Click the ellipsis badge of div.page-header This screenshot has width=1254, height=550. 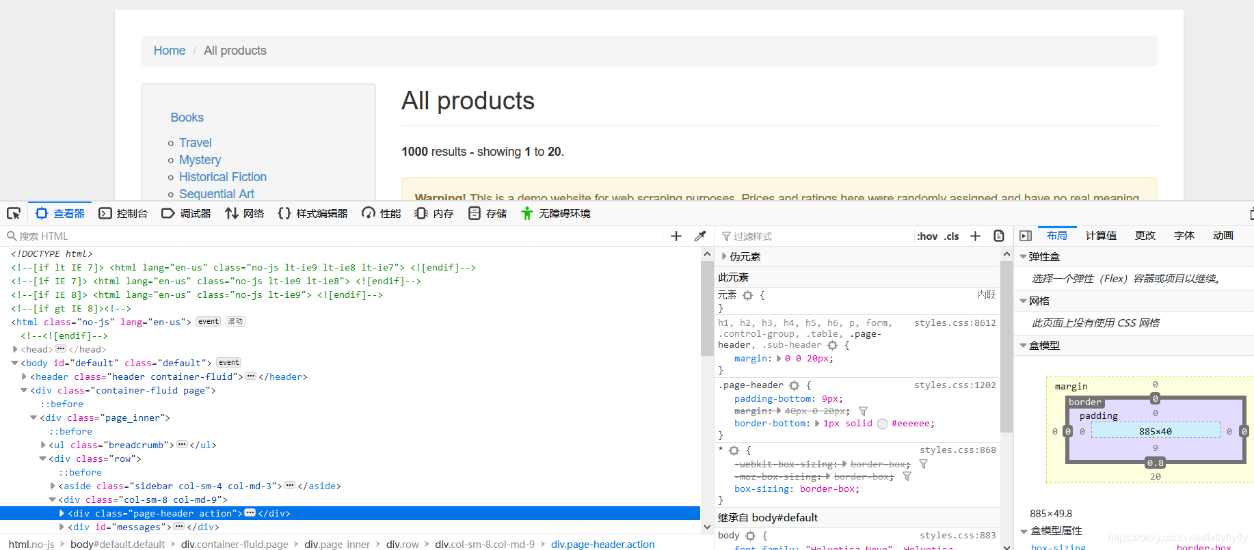pyautogui.click(x=250, y=513)
